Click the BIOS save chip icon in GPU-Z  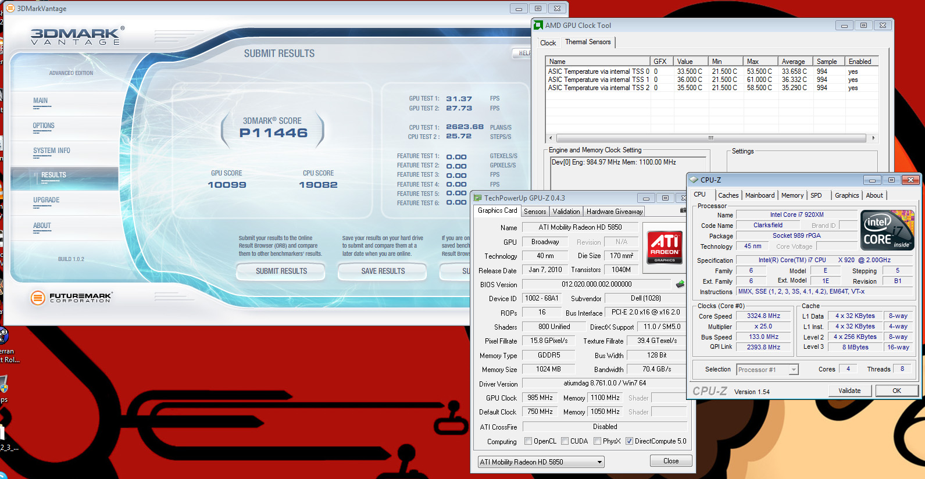(x=680, y=284)
